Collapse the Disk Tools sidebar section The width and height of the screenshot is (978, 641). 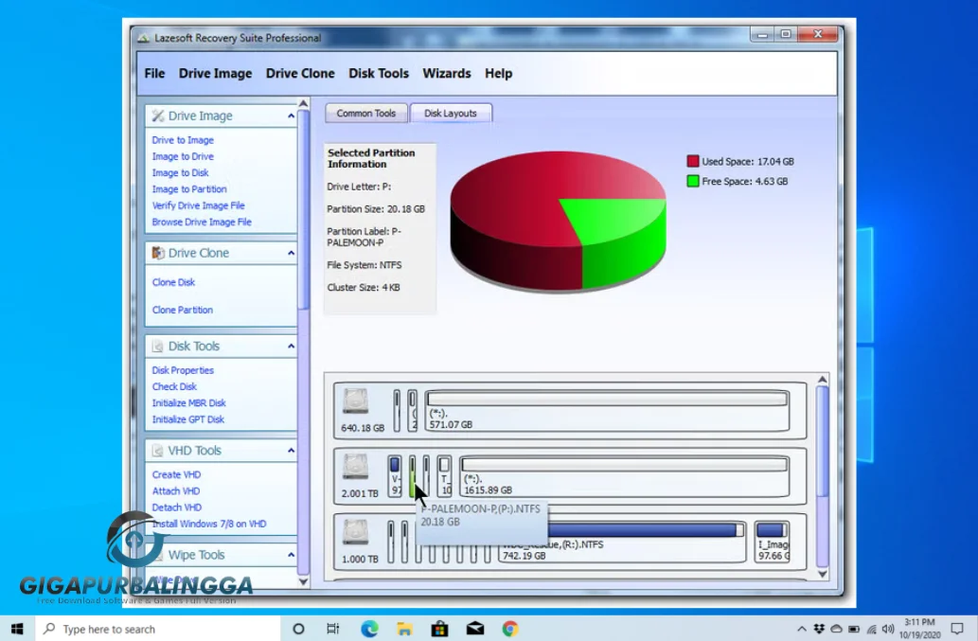pyautogui.click(x=291, y=347)
